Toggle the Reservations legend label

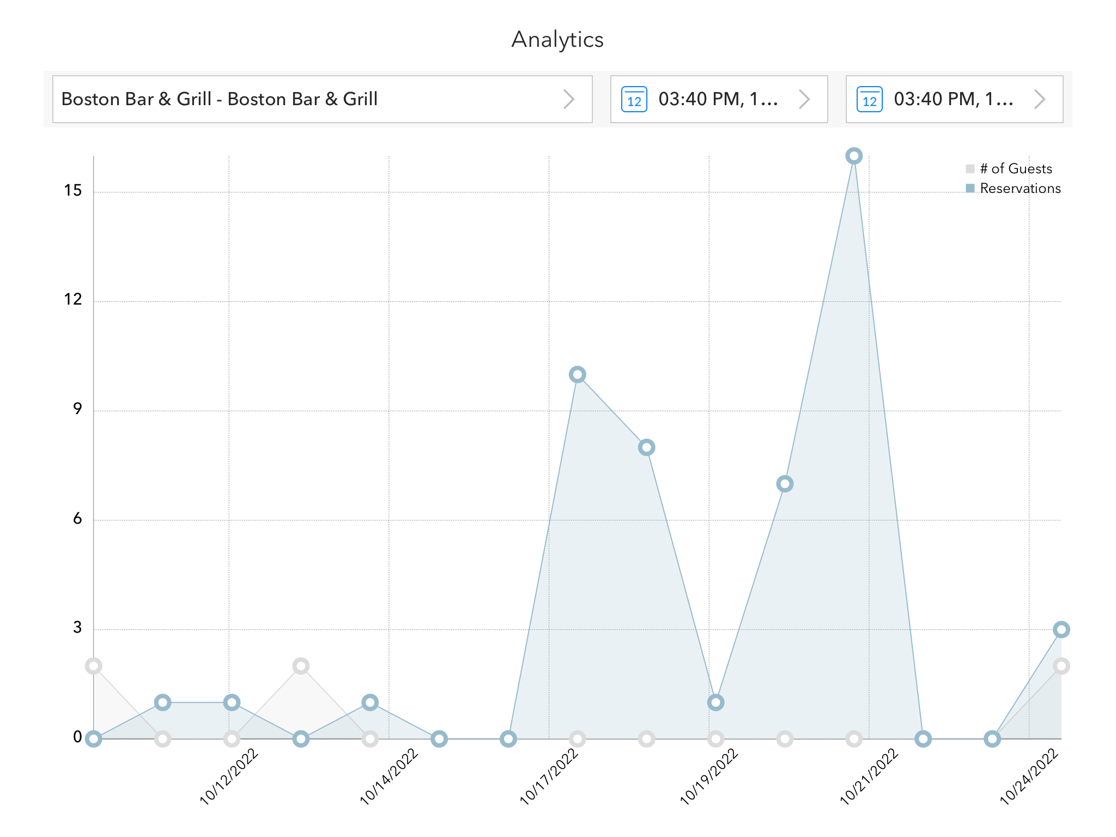(x=1020, y=189)
